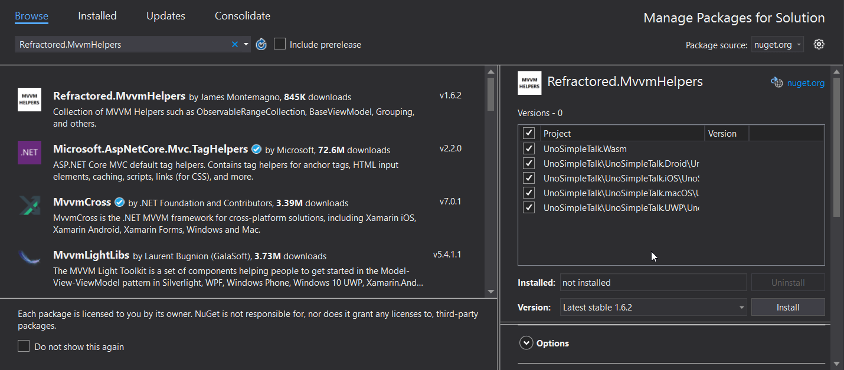Click the UnoSimpleTalk.Wasm project row text
This screenshot has width=844, height=370.
click(x=585, y=149)
